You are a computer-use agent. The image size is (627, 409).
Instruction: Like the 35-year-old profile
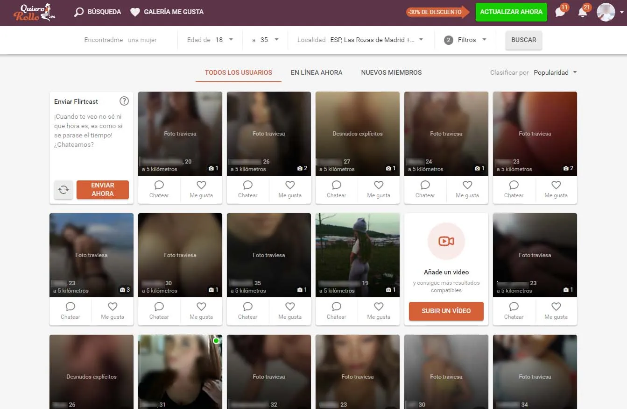click(x=290, y=311)
